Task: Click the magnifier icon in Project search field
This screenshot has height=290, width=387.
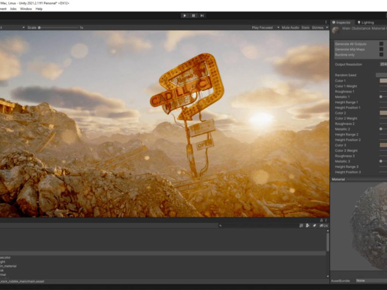Action: point(220,226)
